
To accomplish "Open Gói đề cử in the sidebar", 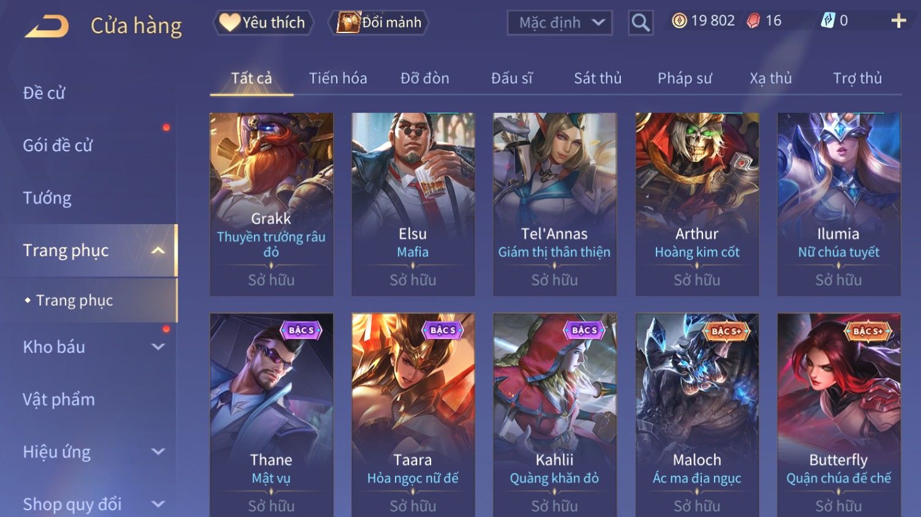I will 58,145.
